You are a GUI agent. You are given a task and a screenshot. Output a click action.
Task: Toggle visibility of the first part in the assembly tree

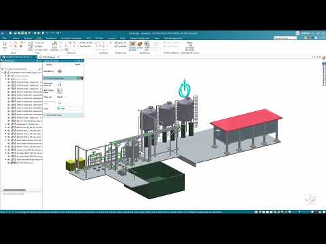9,82
